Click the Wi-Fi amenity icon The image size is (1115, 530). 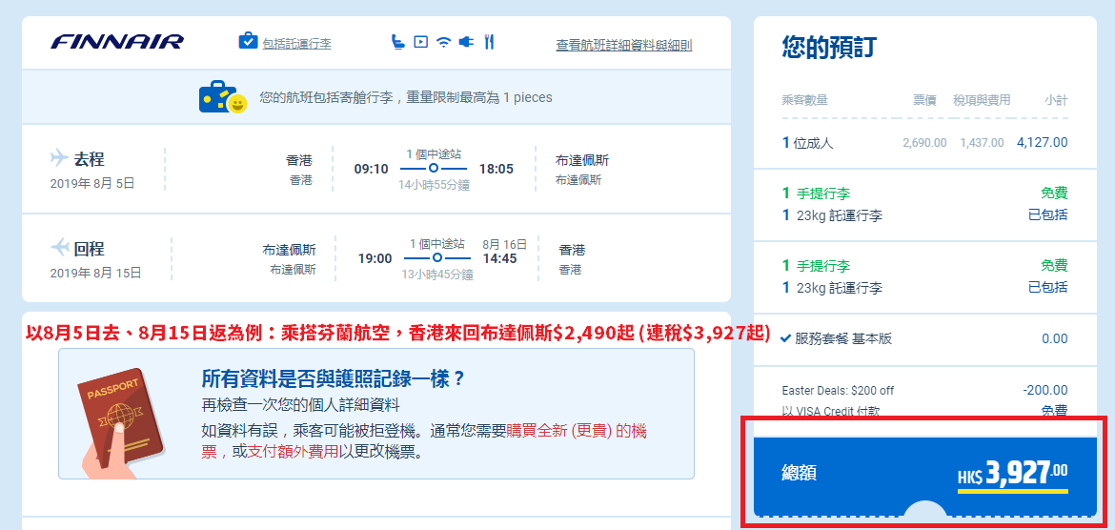(444, 42)
